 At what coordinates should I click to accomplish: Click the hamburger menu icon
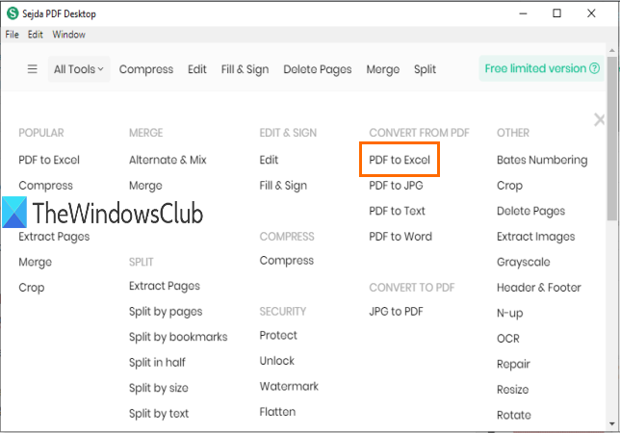point(32,69)
